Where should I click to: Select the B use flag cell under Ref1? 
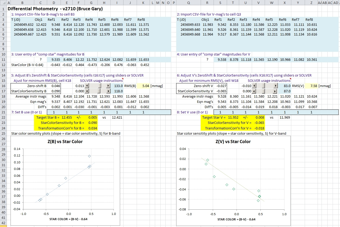(x=54, y=112)
